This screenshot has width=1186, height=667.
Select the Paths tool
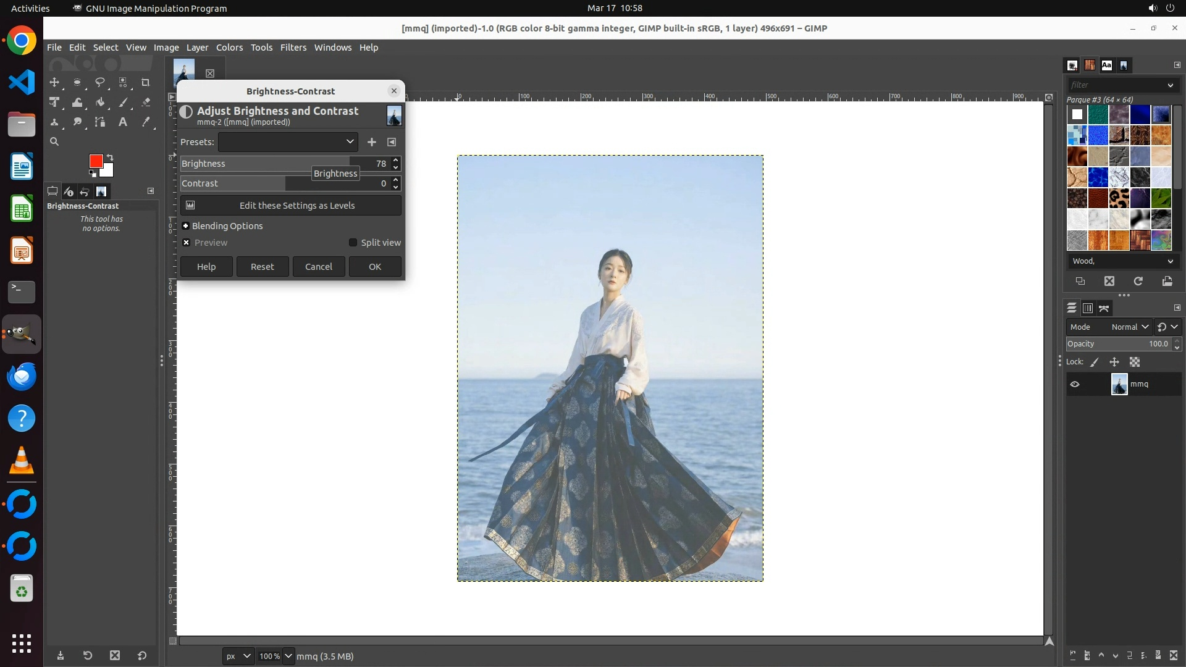pos(100,122)
